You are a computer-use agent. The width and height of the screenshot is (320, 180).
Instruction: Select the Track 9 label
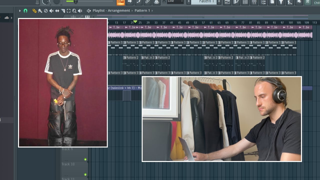click(67, 149)
